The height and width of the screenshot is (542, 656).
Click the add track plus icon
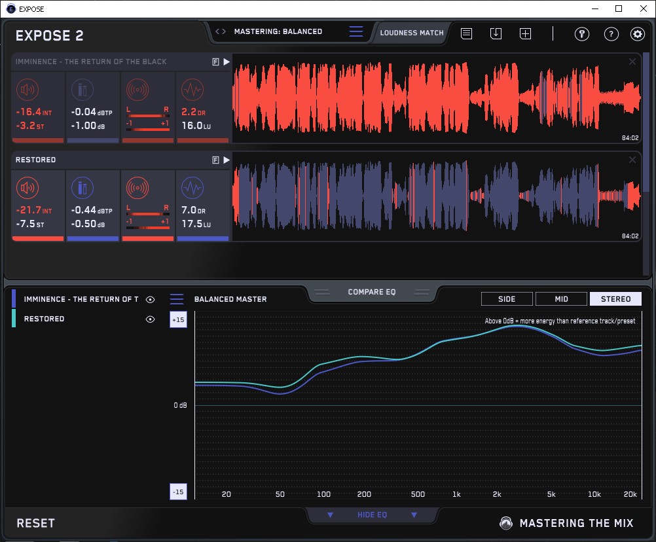tap(526, 33)
